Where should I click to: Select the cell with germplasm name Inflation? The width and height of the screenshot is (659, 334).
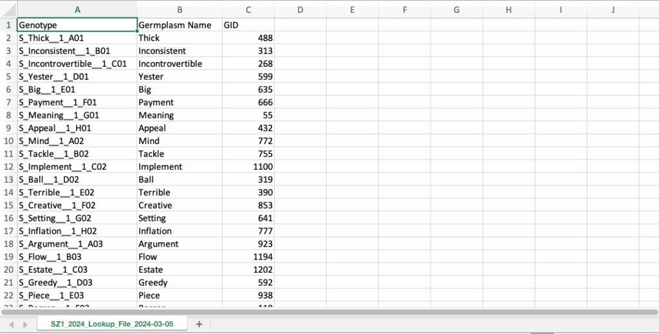180,231
